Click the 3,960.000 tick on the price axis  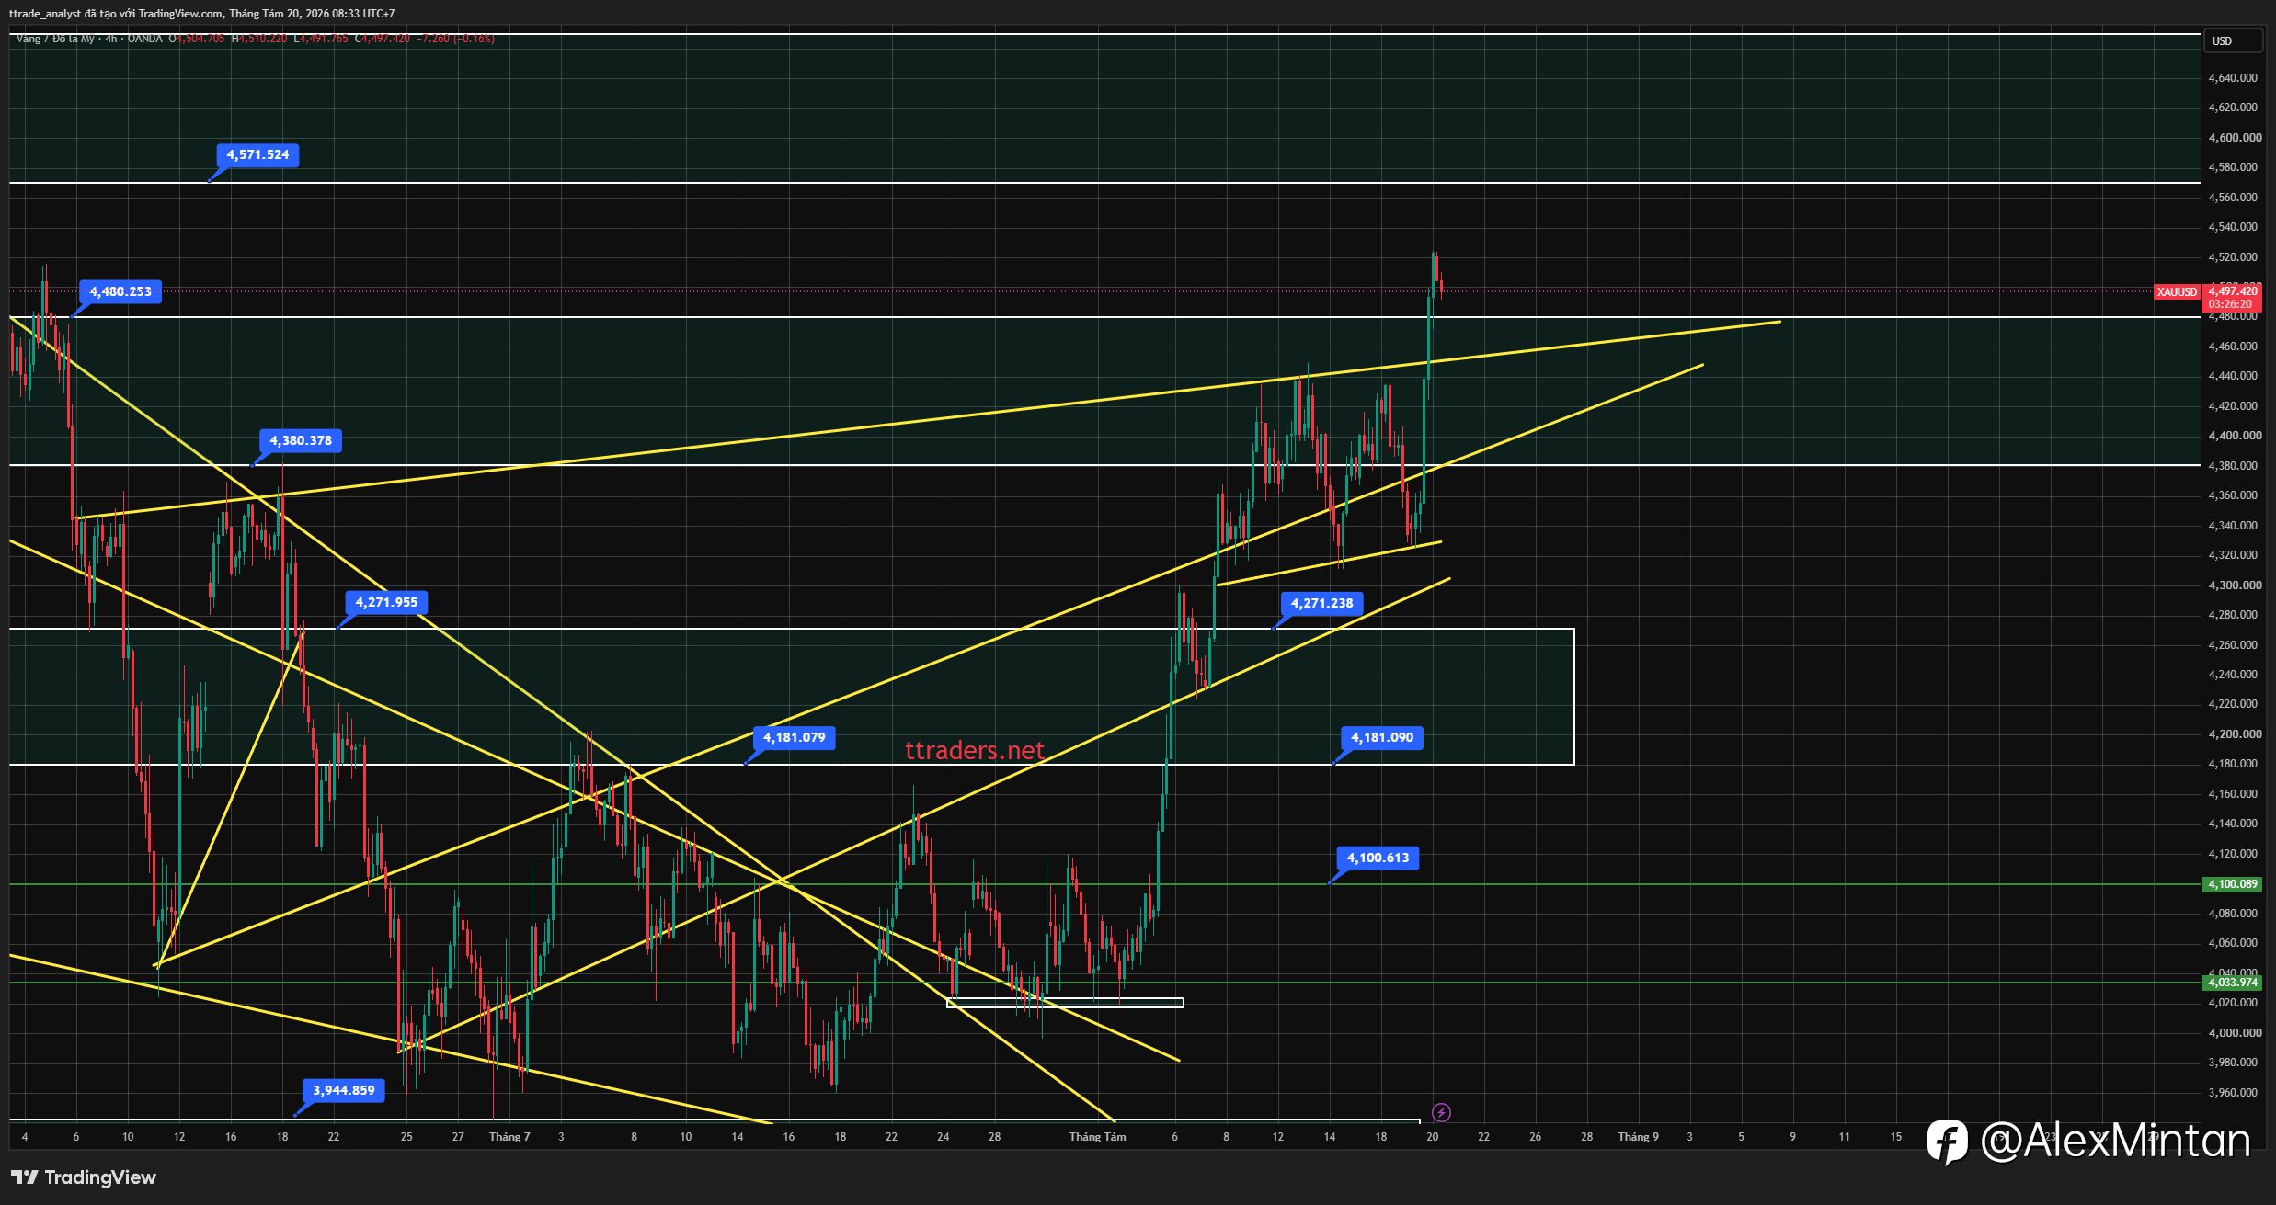(x=2233, y=1093)
